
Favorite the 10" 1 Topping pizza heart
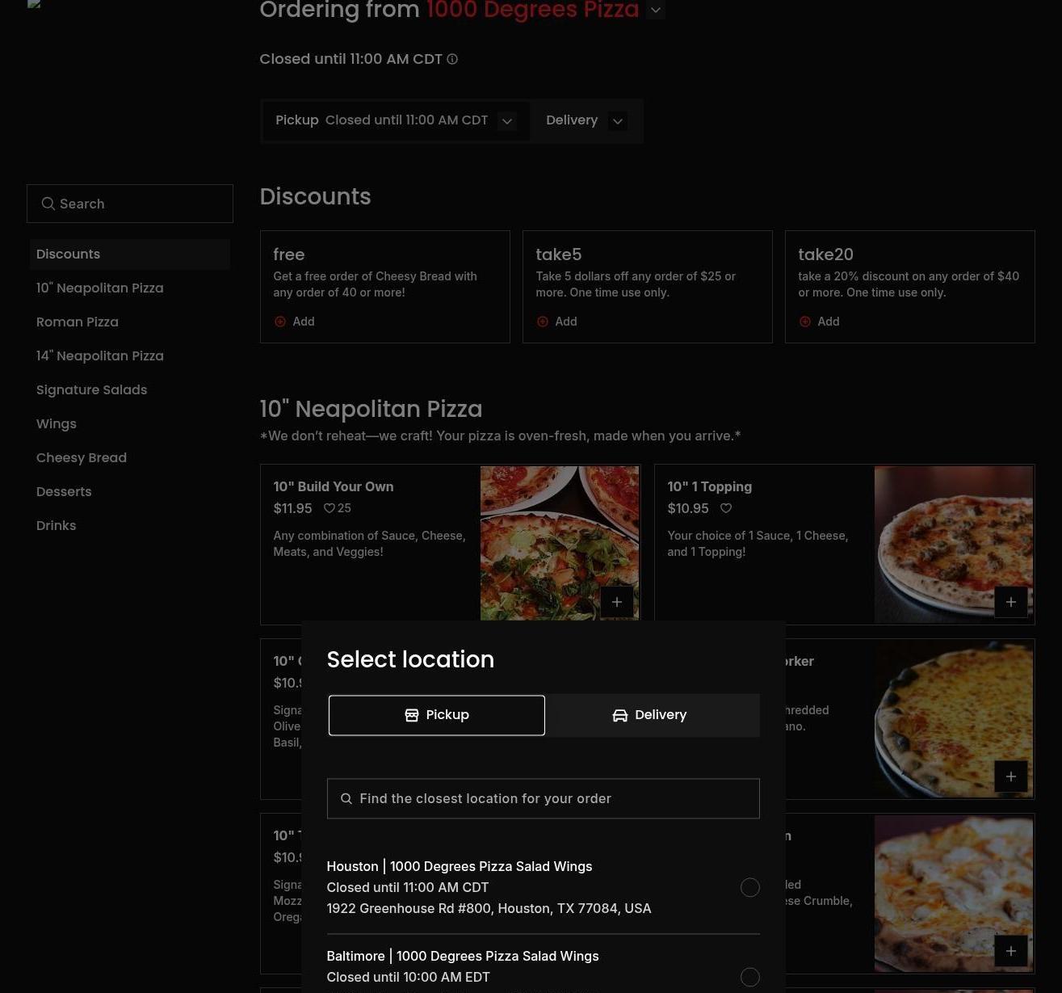point(725,508)
